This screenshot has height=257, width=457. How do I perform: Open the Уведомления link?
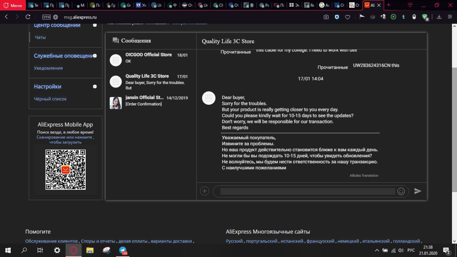[x=48, y=68]
